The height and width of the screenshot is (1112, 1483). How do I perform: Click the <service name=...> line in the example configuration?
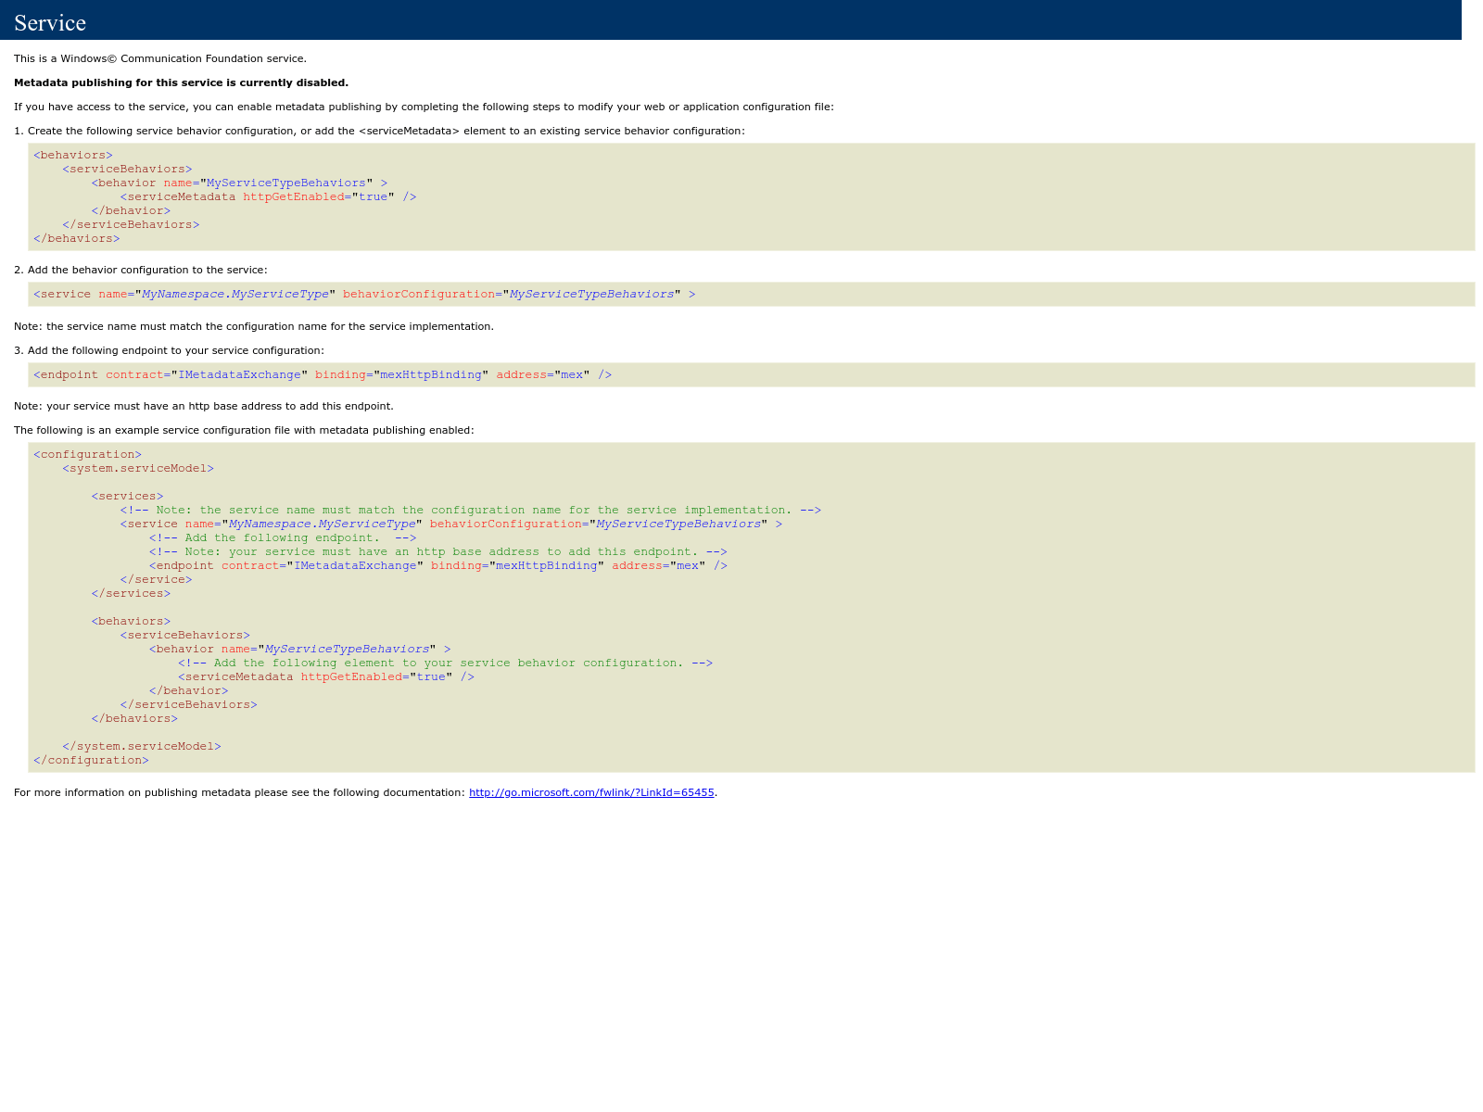(x=450, y=524)
